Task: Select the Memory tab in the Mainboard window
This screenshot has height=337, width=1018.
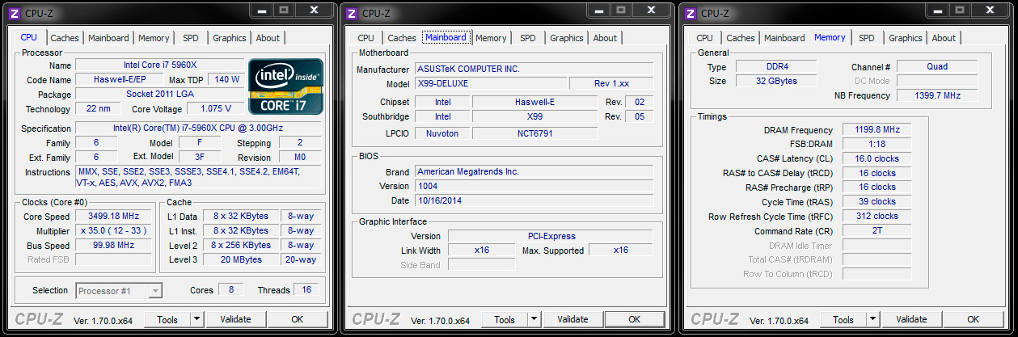Action: (491, 38)
